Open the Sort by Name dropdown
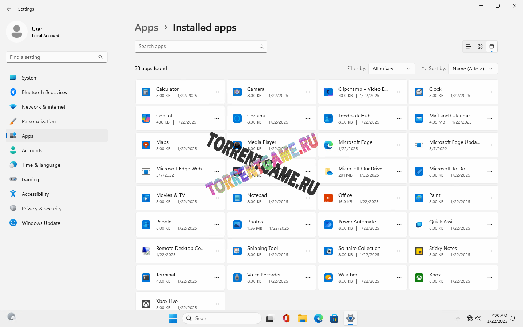 473,69
